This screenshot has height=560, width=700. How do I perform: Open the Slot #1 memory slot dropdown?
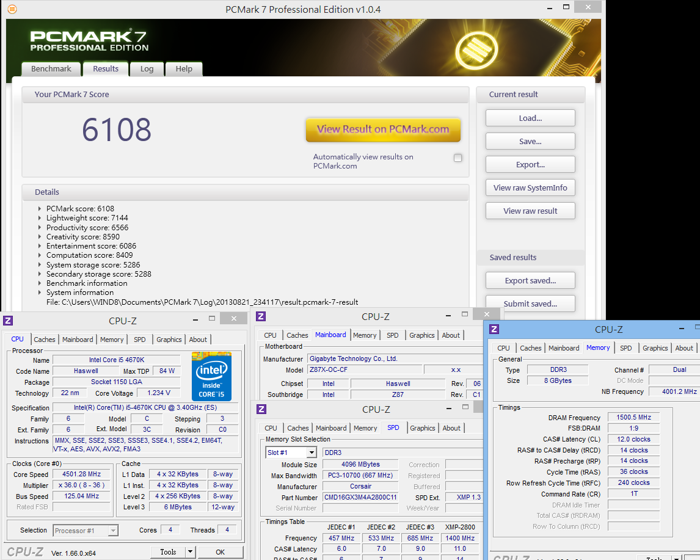311,453
